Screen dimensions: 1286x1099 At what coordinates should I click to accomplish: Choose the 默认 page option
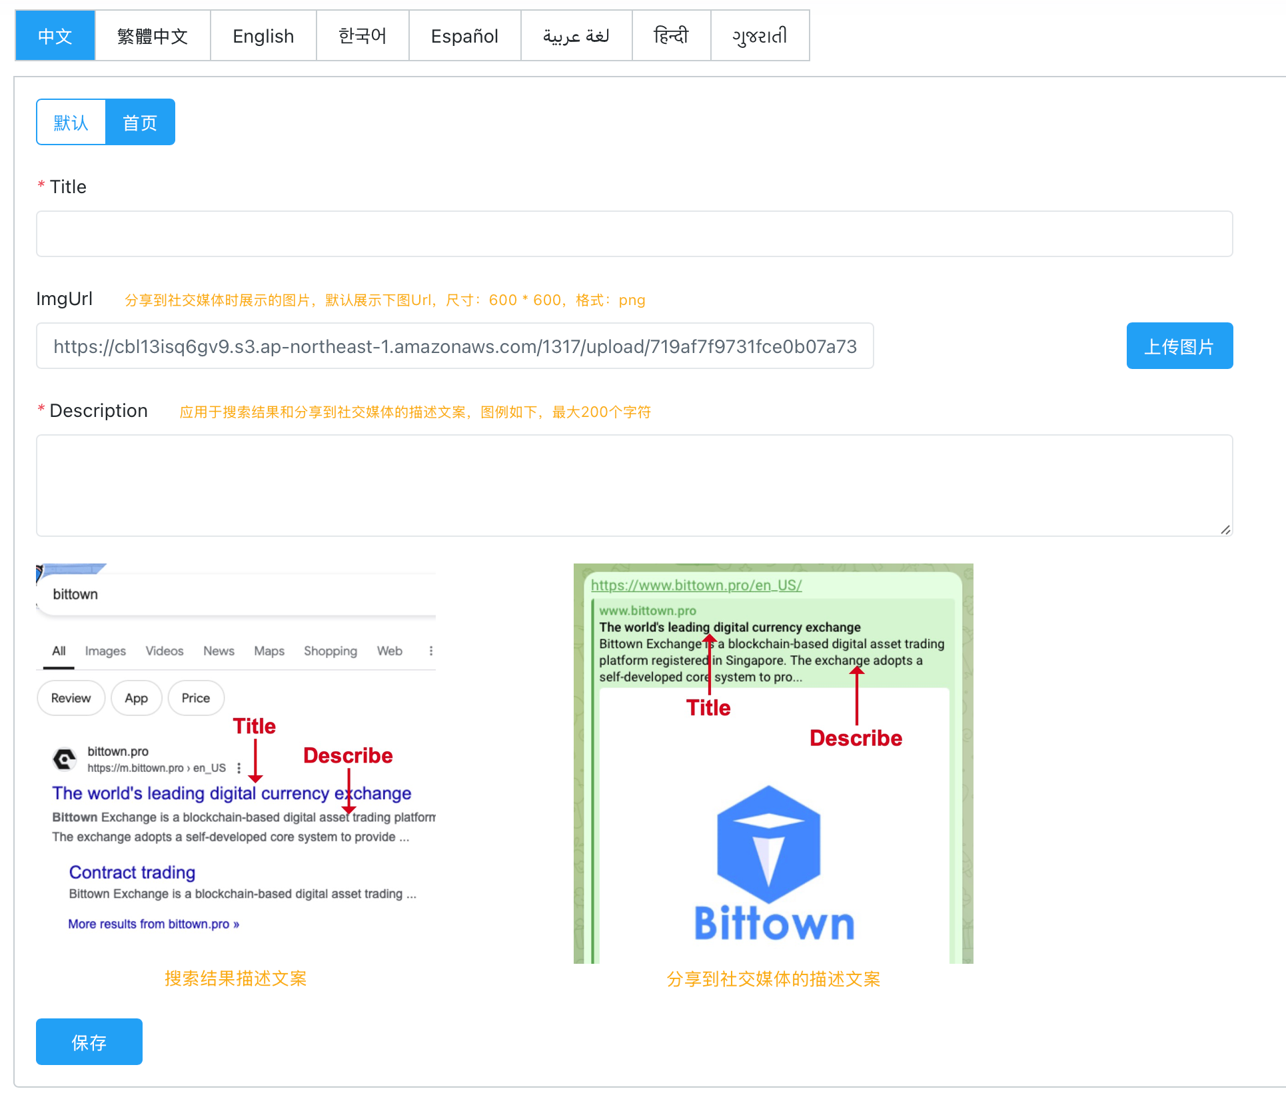point(71,122)
